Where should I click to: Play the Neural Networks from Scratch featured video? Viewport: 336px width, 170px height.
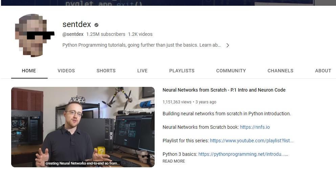tap(83, 127)
